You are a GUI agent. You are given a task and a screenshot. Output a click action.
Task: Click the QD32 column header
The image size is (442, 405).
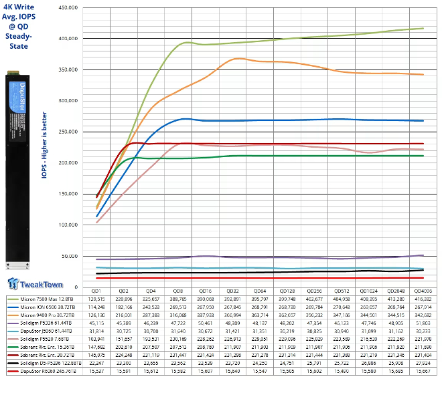click(232, 291)
